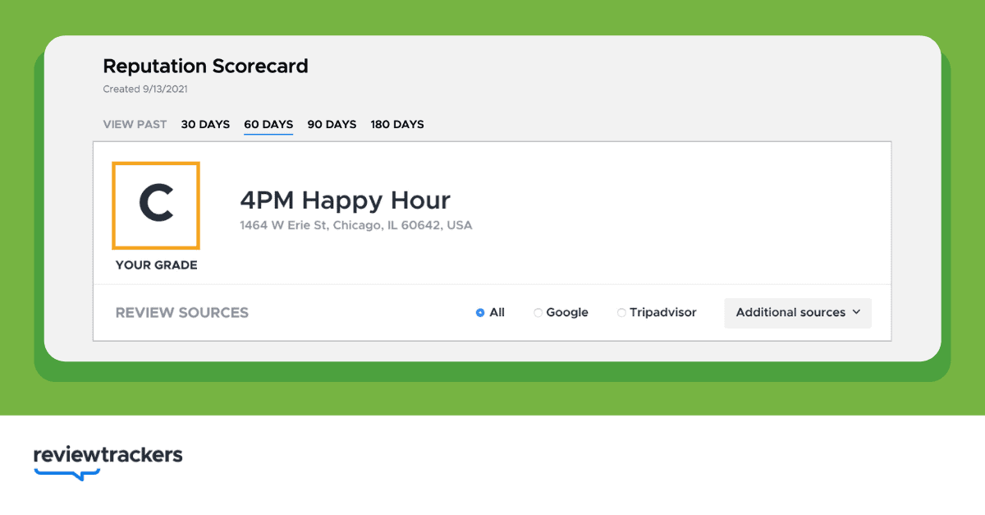Click the Reputation Scorecard heading

coord(205,67)
